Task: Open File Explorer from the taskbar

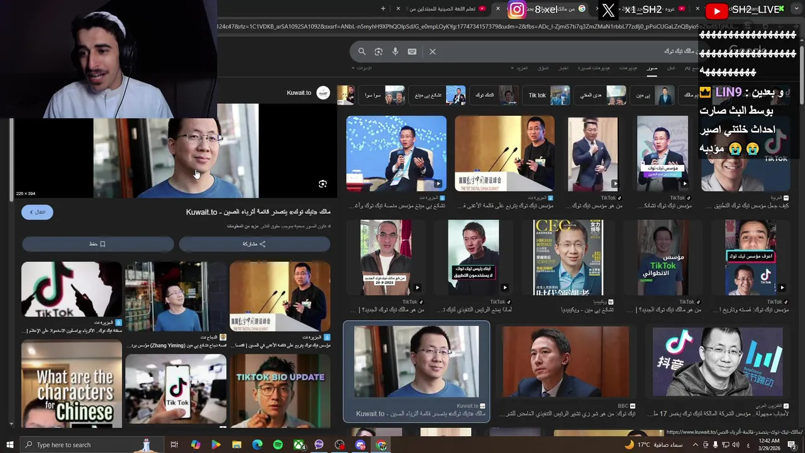Action: (236, 445)
